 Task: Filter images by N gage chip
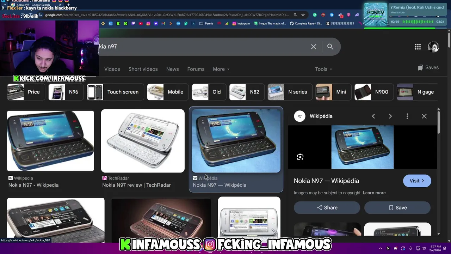(417, 92)
